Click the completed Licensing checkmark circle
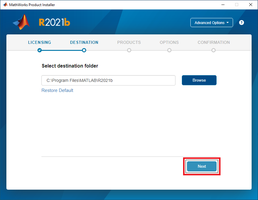Image resolution: width=258 pixels, height=200 pixels. coord(40,50)
